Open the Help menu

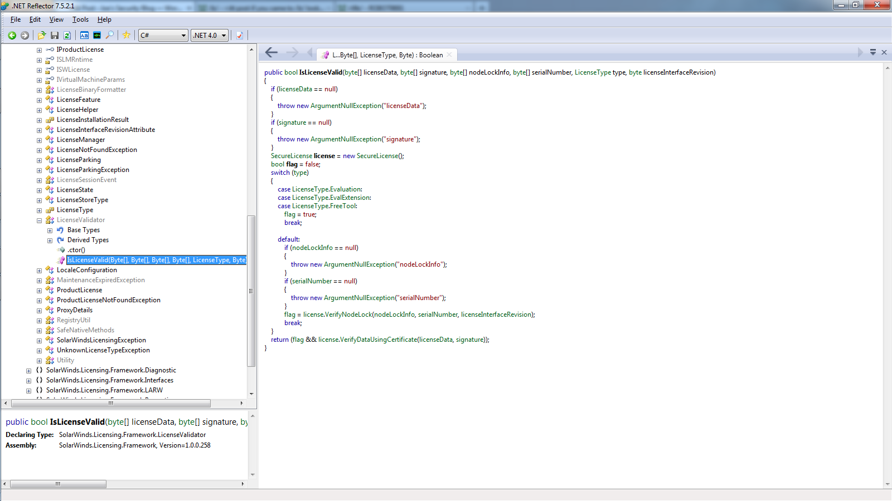(104, 19)
